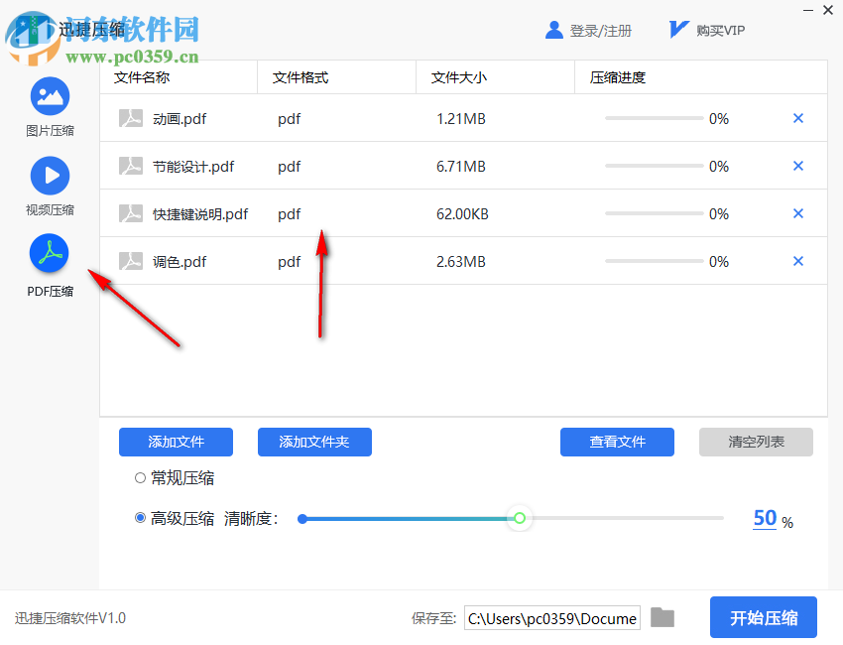Click the save path input field

tap(551, 617)
